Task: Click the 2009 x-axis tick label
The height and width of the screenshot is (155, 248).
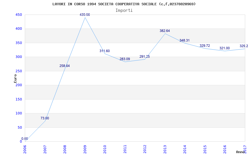Action: (x=85, y=149)
